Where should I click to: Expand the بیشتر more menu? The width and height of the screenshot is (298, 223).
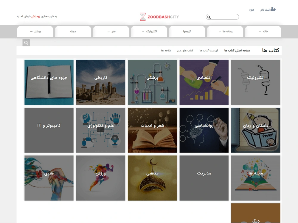coord(35,32)
